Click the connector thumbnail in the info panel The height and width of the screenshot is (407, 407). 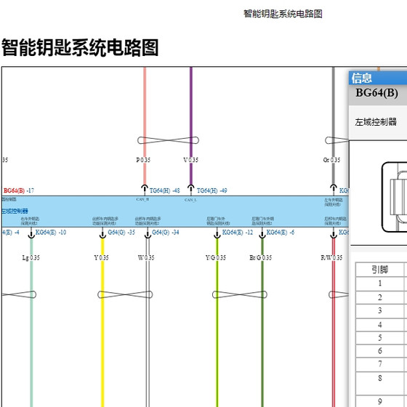click(x=394, y=197)
